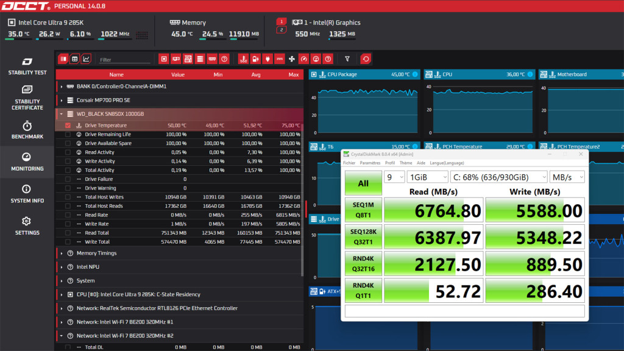Open the System Info section
This screenshot has width=624, height=351.
click(x=27, y=194)
